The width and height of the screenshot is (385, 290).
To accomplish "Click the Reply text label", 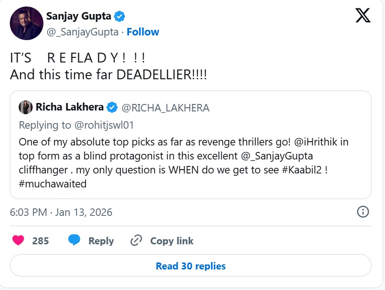I will point(101,241).
